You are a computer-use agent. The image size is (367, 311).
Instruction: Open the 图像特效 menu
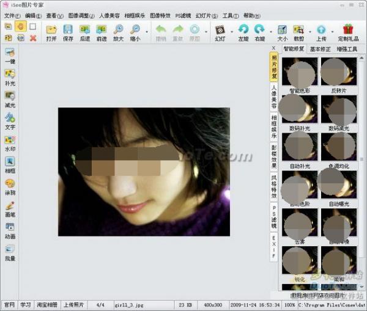coord(160,16)
